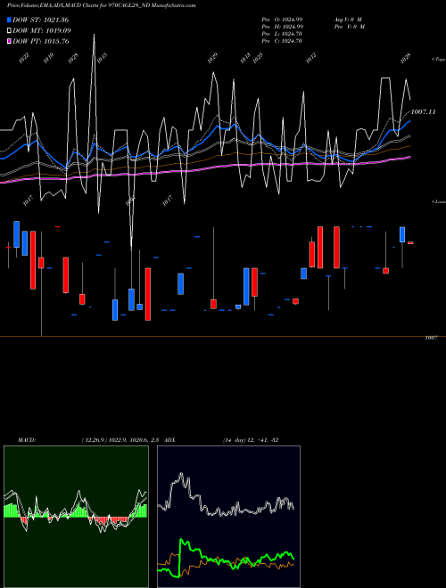Click the magenta DOW PT legend swatch
446x588 pixels.
click(9, 41)
